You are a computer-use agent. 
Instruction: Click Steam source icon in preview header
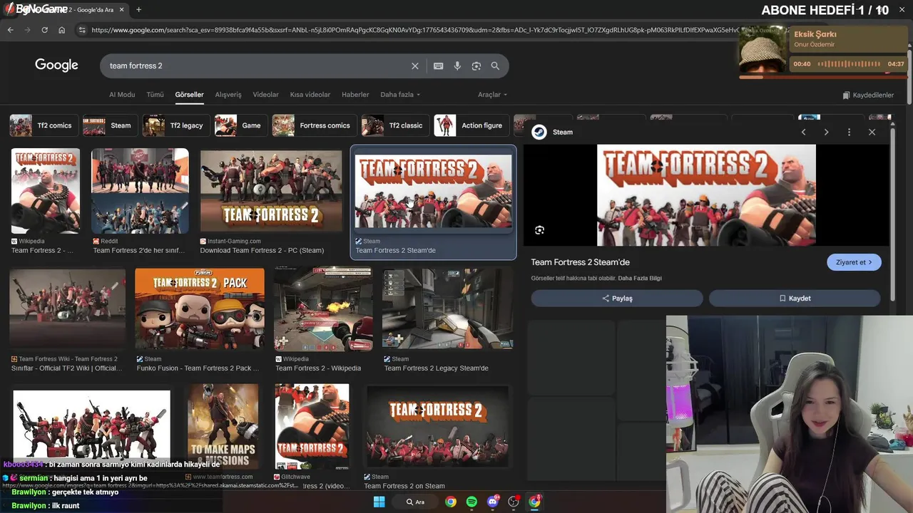tap(539, 132)
